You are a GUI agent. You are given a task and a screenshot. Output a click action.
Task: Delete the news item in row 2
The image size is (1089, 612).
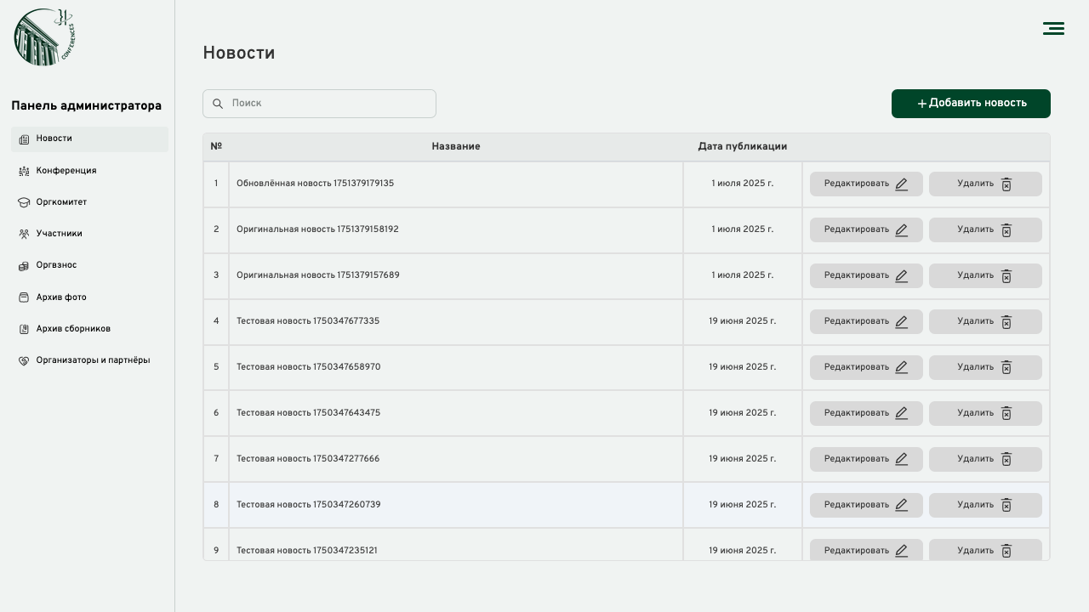(984, 229)
